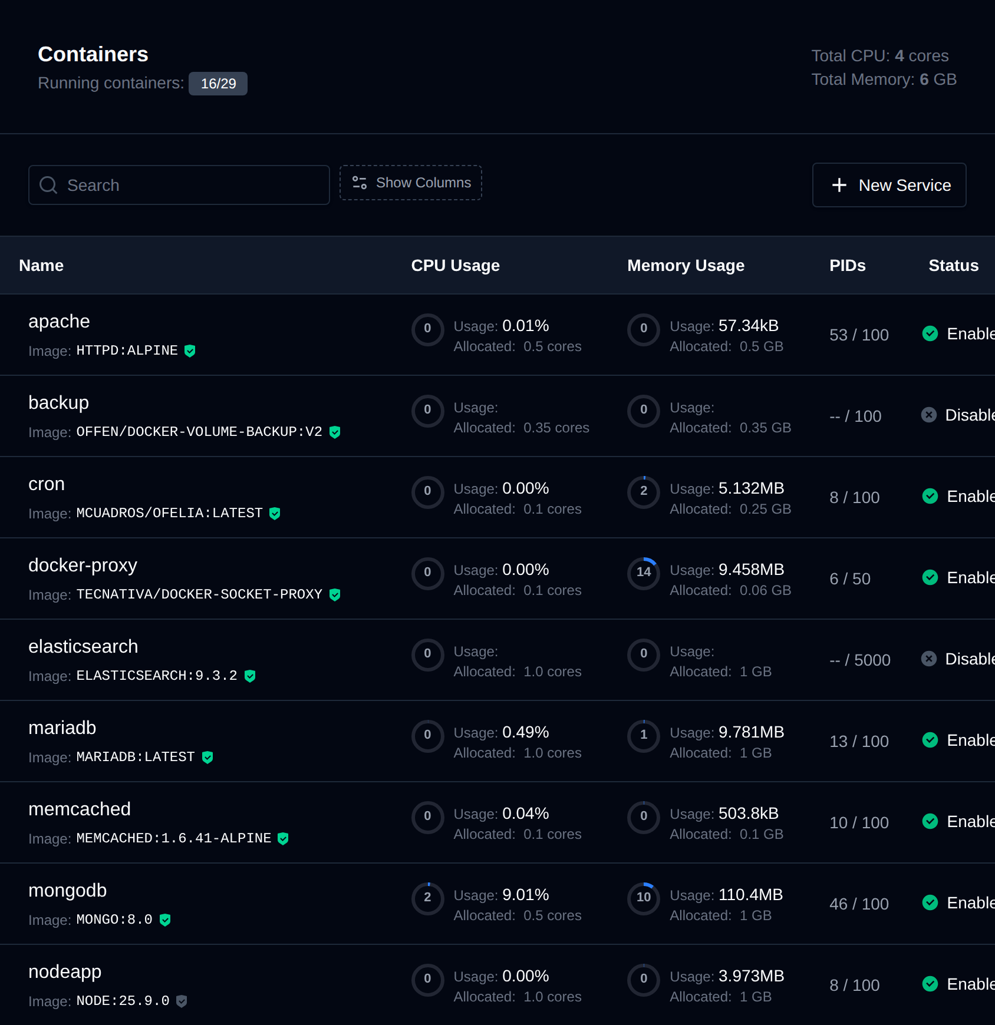The image size is (995, 1025).
Task: Click nodeapp's Enabled check icon
Action: [930, 984]
